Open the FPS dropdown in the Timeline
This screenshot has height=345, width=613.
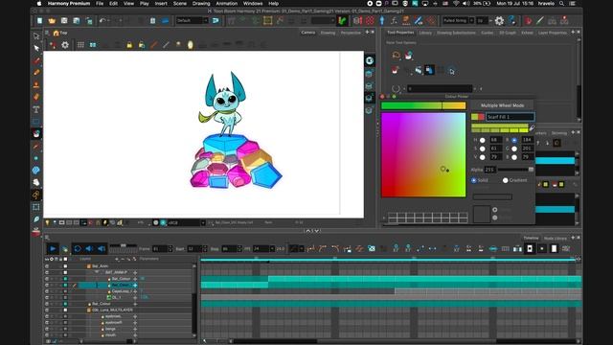(272, 249)
